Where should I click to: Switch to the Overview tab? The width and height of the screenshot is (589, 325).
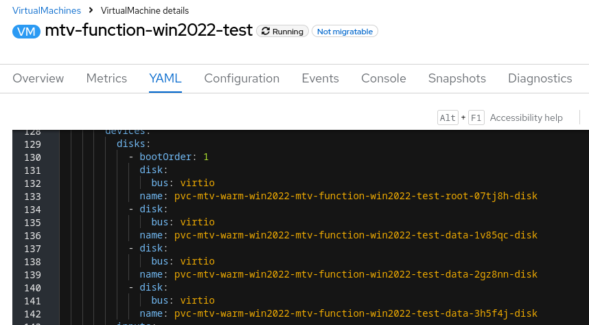(x=38, y=78)
